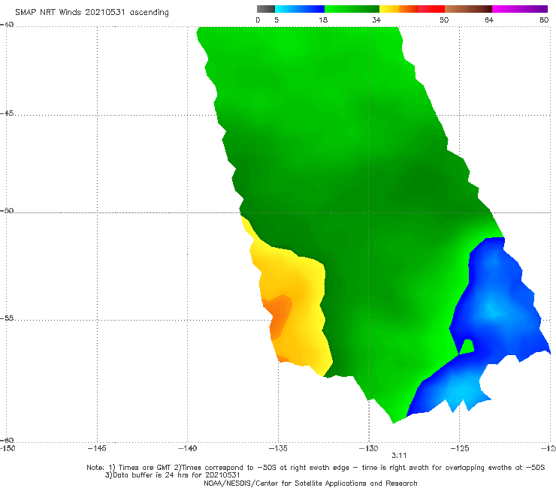
Task: Click the blue segment of the wind color bar
Action: click(300, 9)
